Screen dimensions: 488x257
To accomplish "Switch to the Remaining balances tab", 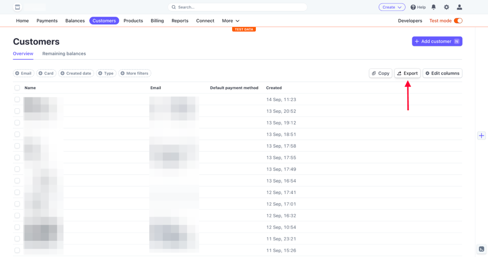I will coord(64,54).
